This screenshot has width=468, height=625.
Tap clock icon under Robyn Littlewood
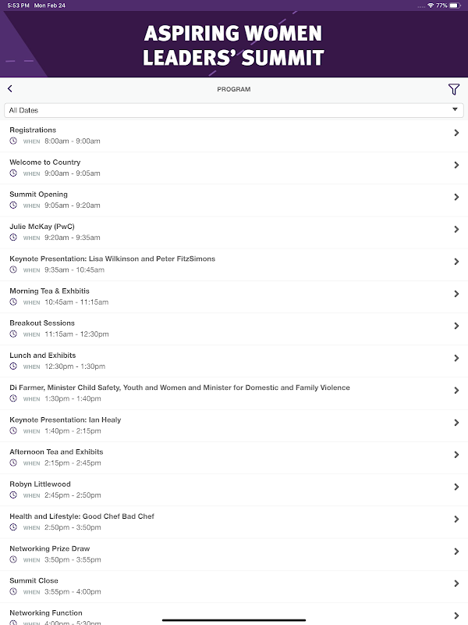pos(13,495)
